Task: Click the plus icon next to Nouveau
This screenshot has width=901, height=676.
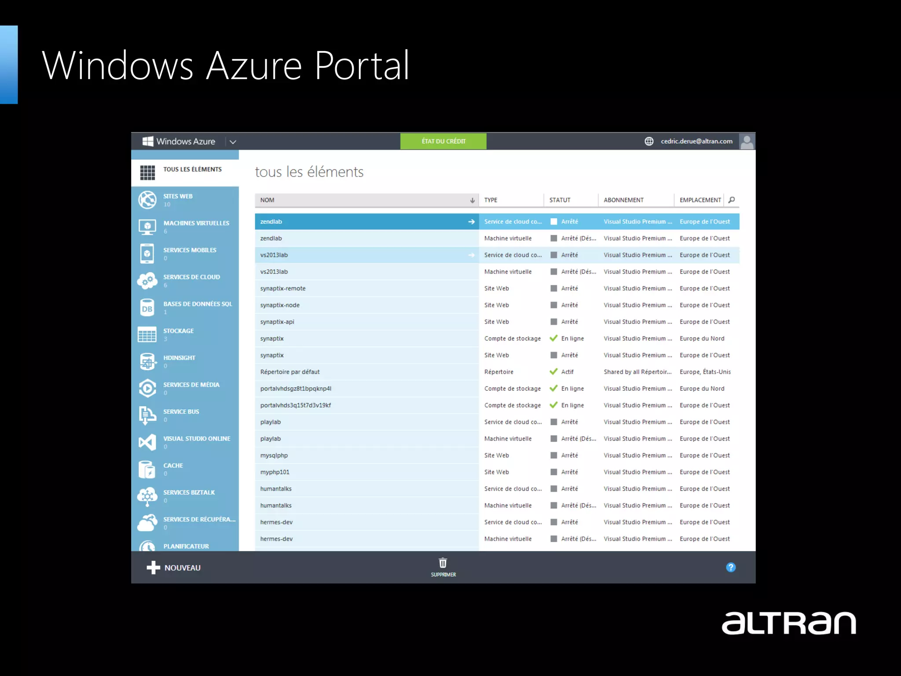Action: pyautogui.click(x=153, y=568)
